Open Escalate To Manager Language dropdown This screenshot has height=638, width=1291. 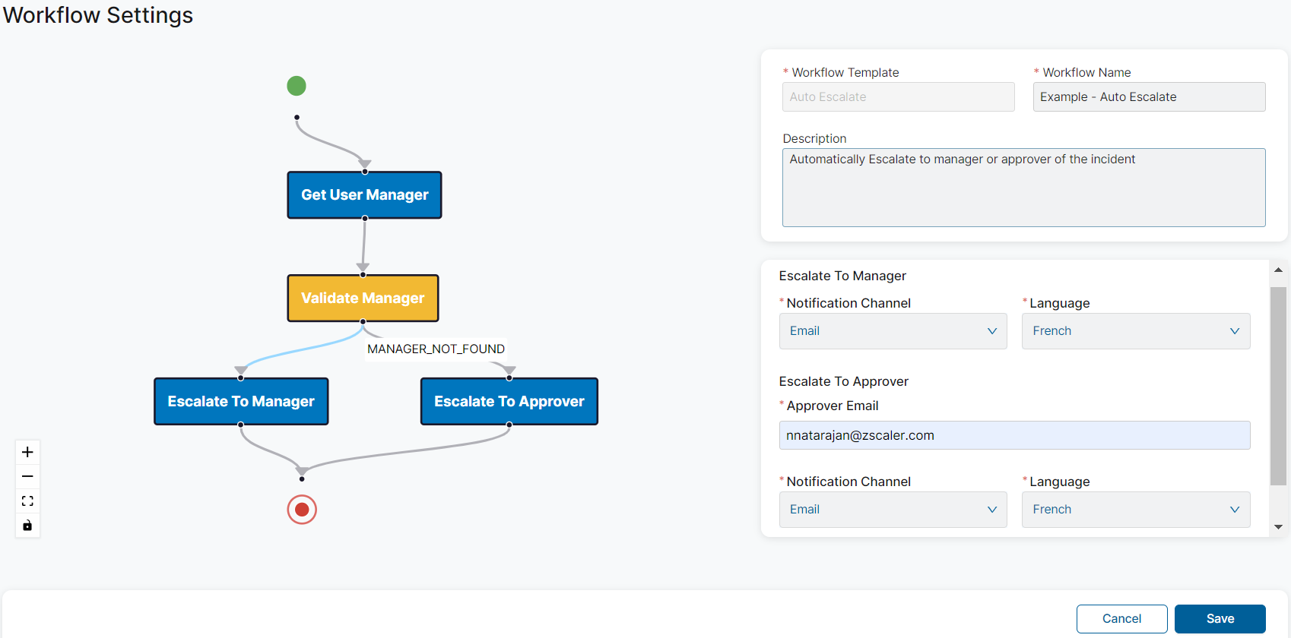[x=1135, y=331]
